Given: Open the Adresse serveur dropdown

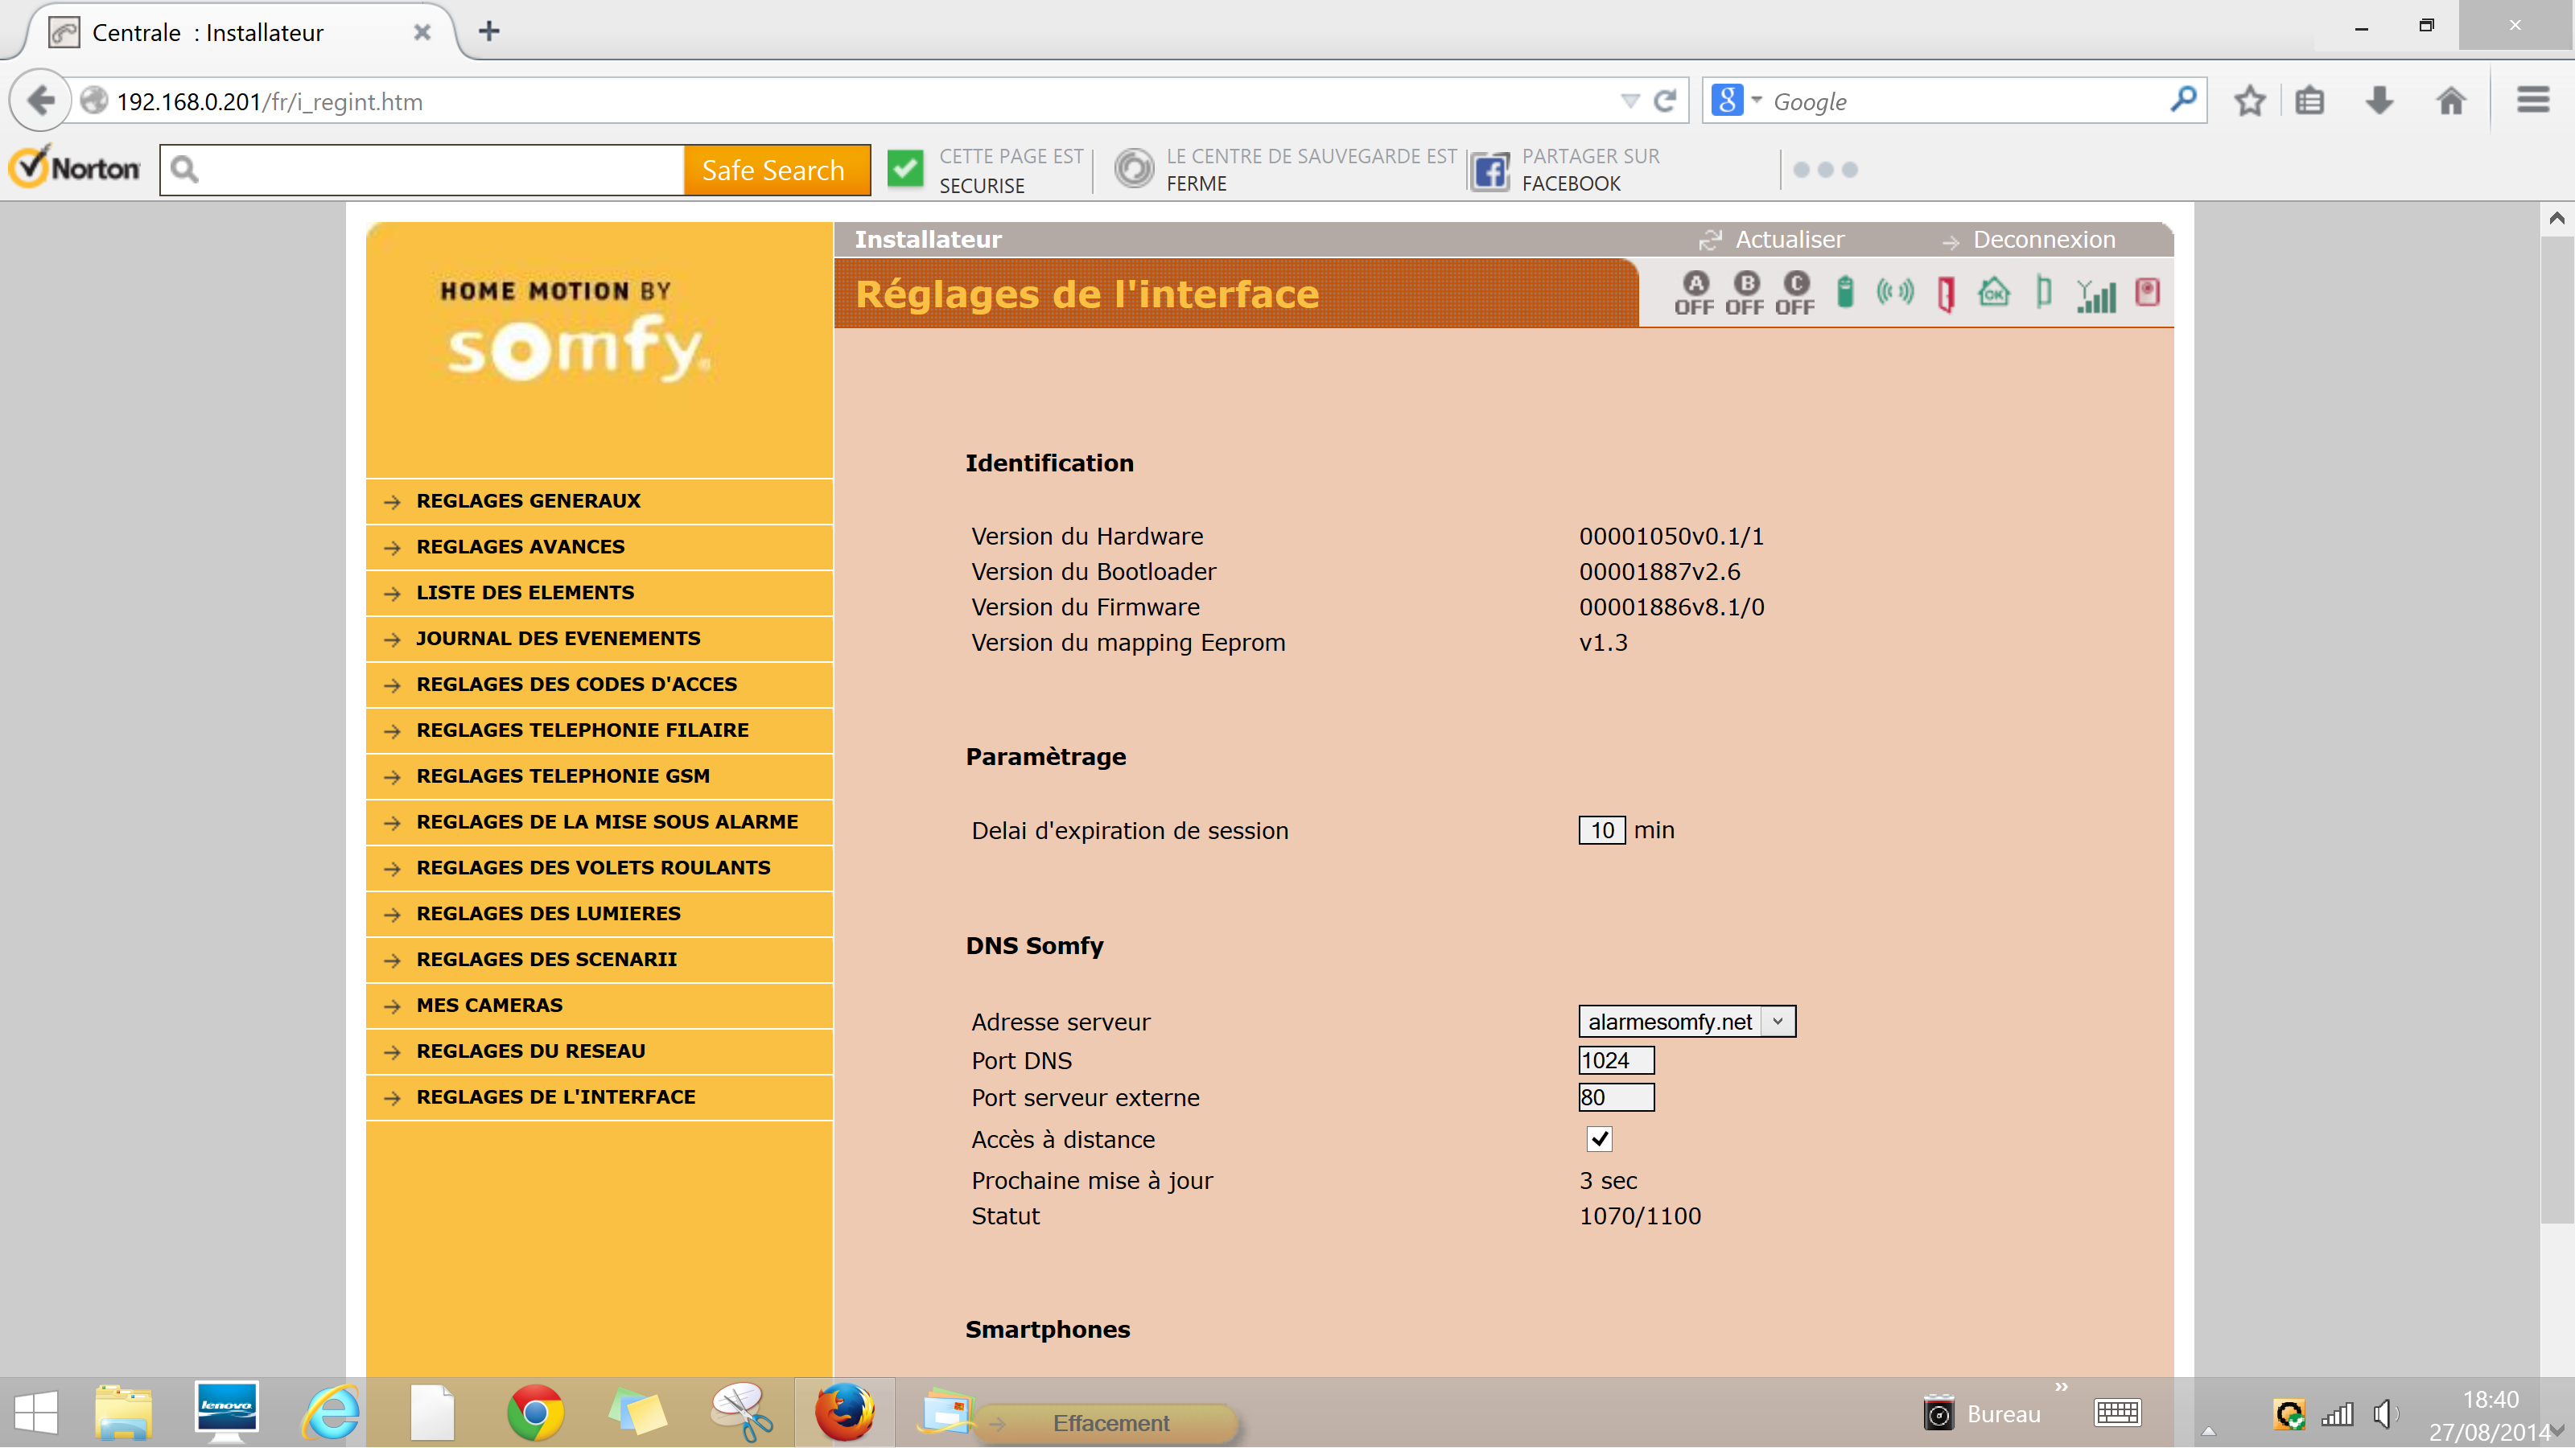Looking at the screenshot, I should pos(1687,1022).
